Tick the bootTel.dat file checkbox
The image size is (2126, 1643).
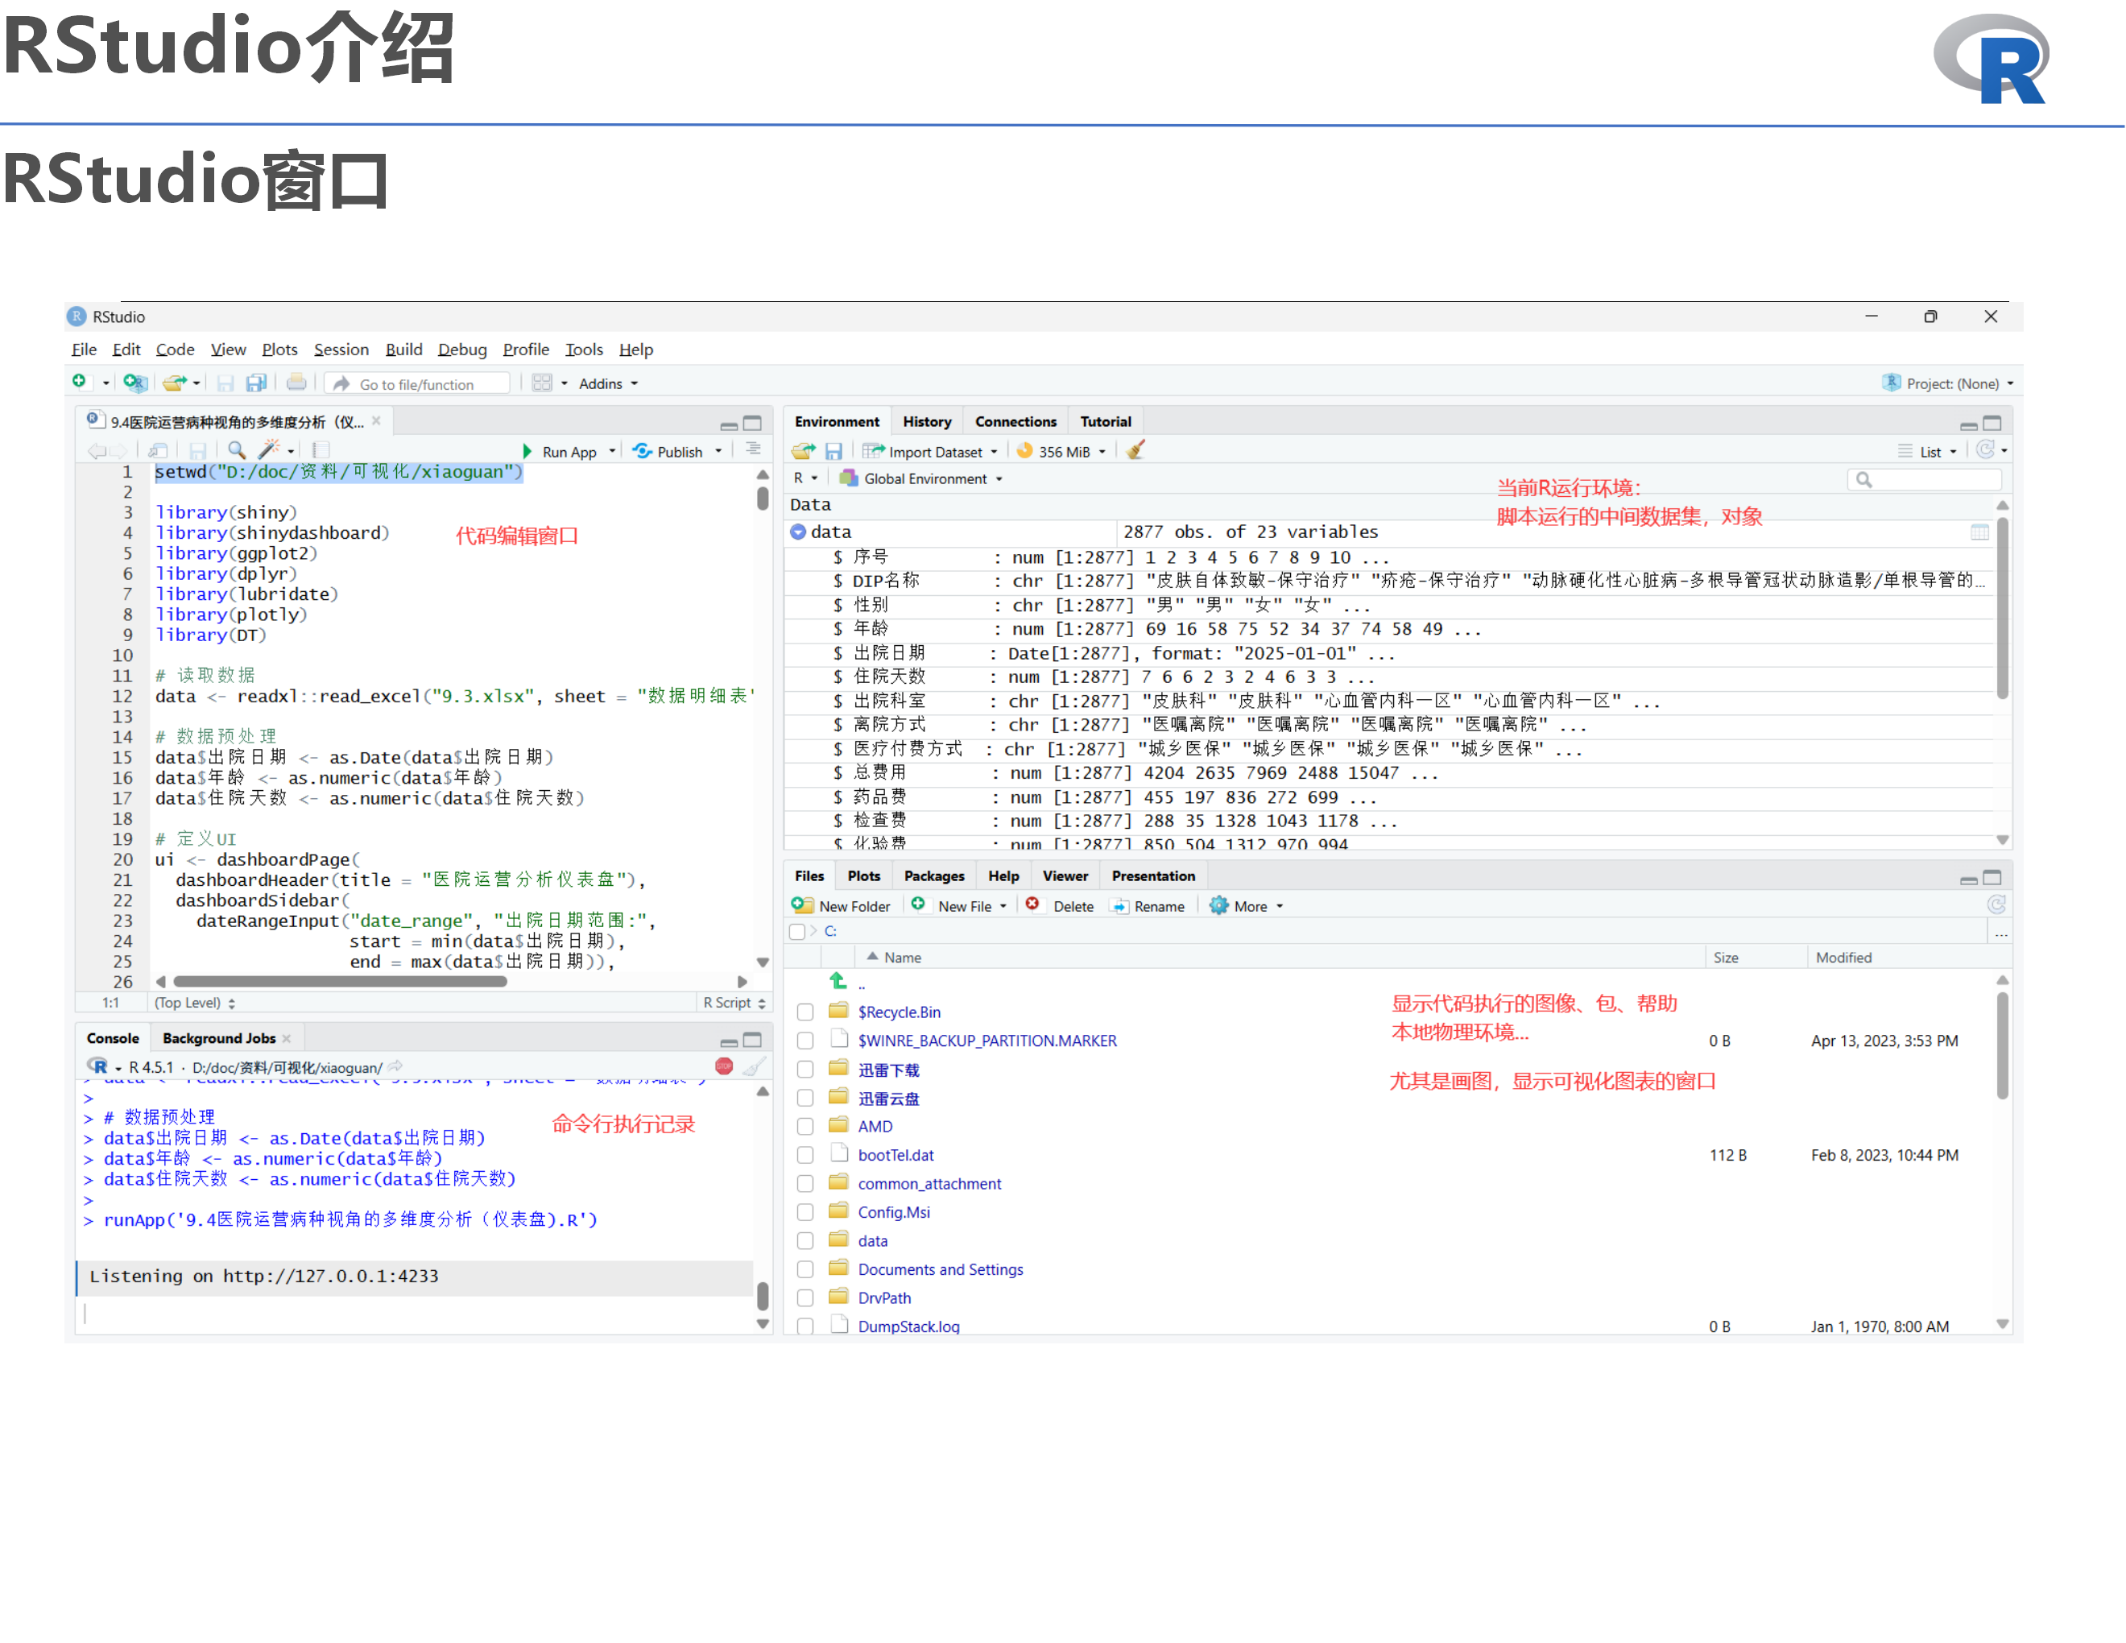coord(805,1154)
